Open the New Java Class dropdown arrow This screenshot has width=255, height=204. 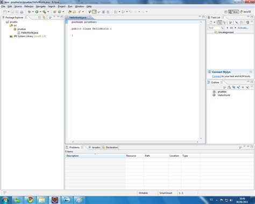63,12
